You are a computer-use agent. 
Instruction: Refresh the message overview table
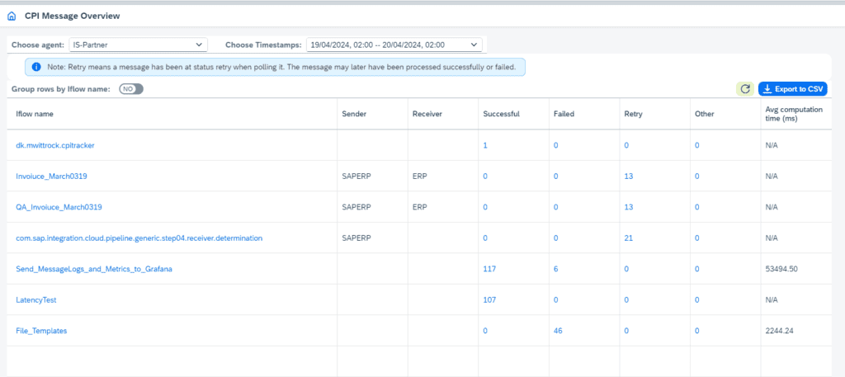coord(745,89)
